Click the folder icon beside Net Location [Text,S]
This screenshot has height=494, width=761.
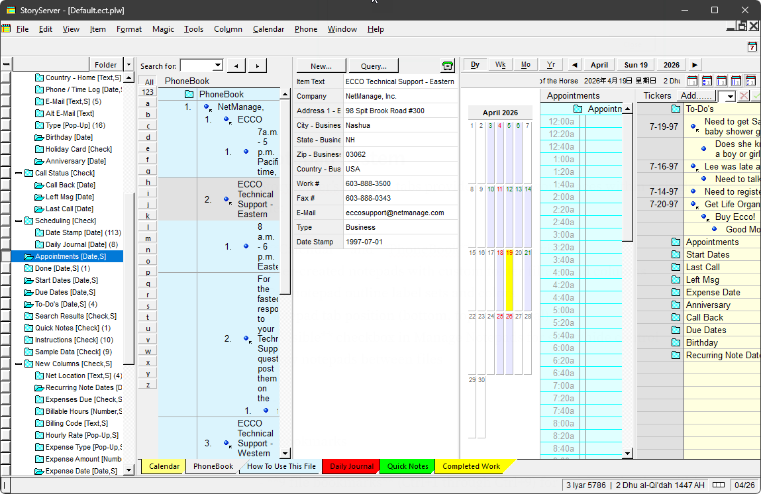coord(39,375)
